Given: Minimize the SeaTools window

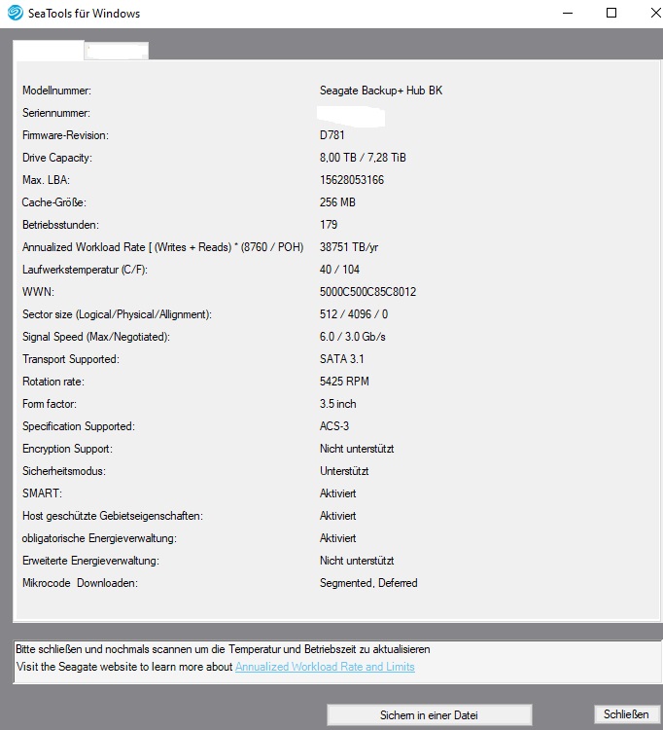Looking at the screenshot, I should point(567,13).
